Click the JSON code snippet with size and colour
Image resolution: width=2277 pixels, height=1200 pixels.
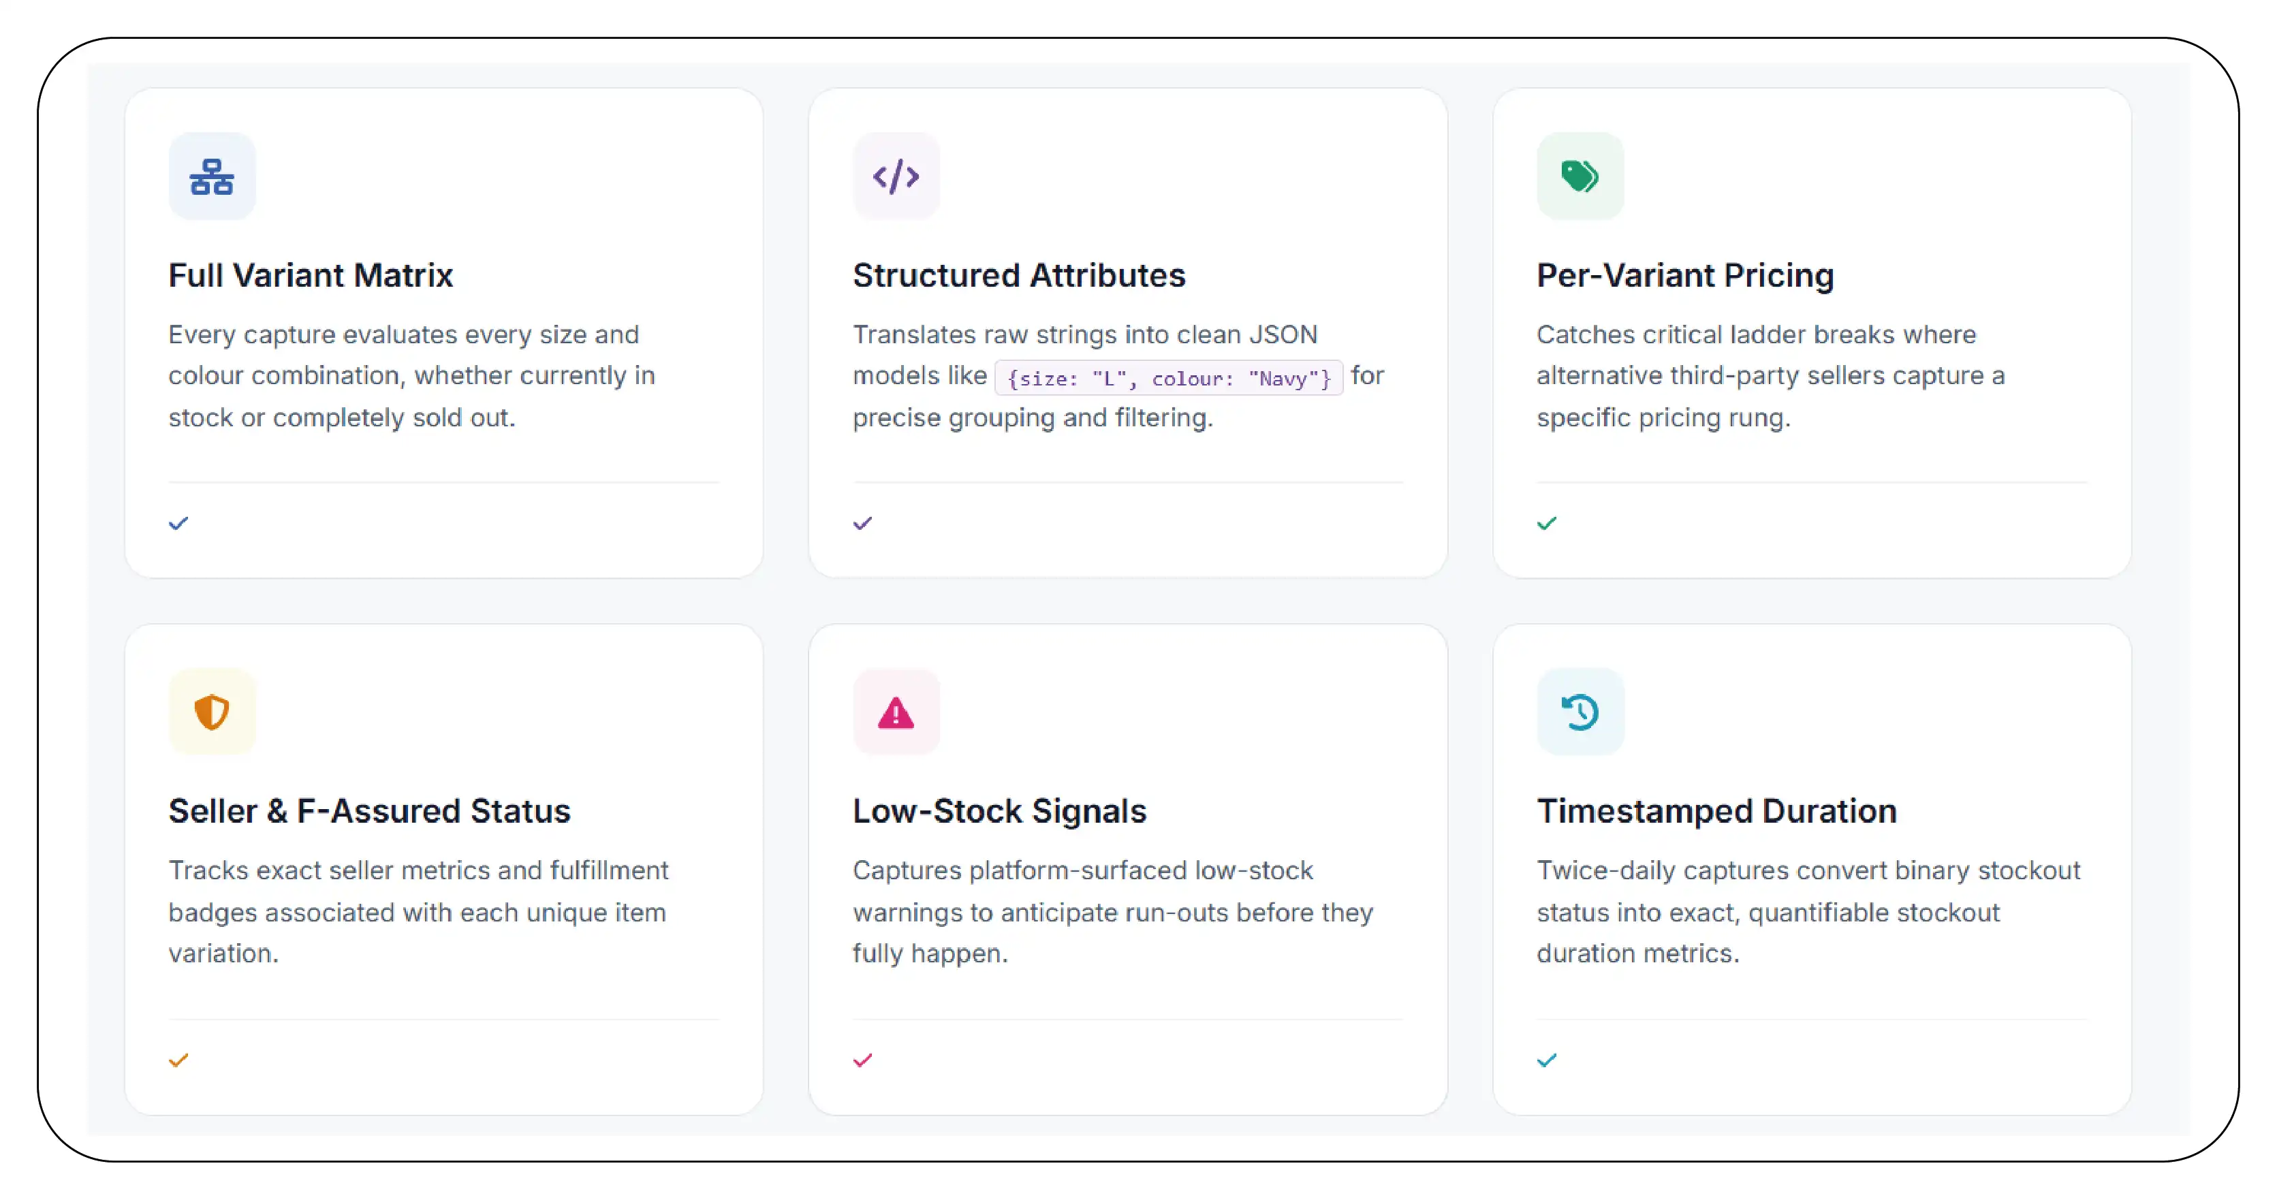[1169, 377]
